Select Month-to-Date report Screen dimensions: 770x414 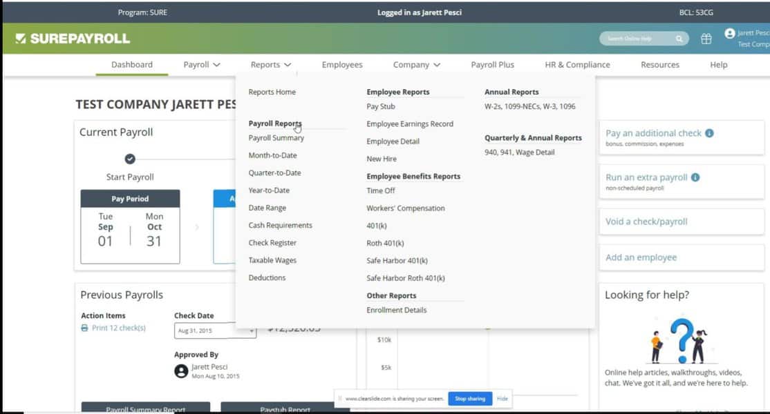[x=272, y=155]
